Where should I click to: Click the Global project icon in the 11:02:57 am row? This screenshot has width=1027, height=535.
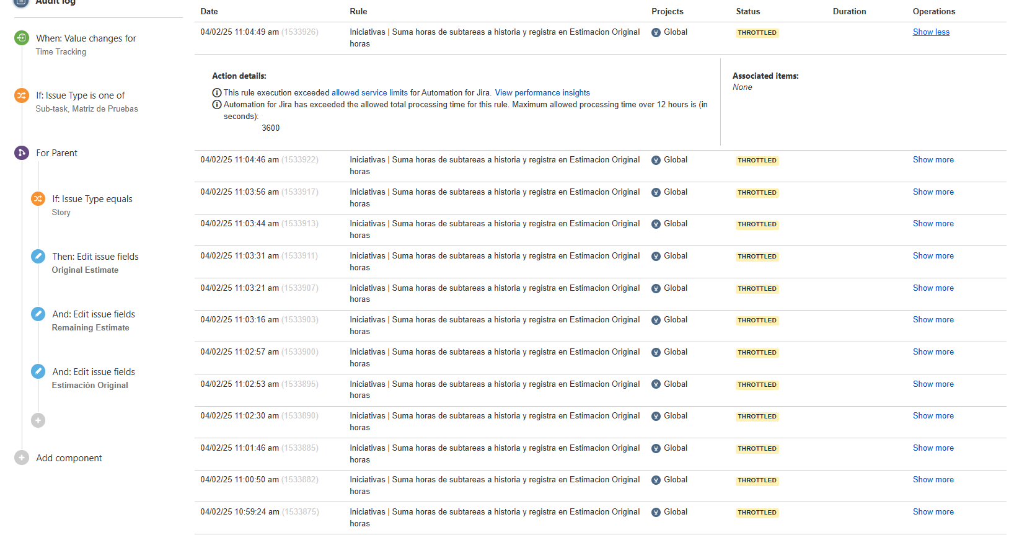[656, 352]
